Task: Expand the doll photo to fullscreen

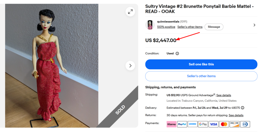Action: [130, 12]
